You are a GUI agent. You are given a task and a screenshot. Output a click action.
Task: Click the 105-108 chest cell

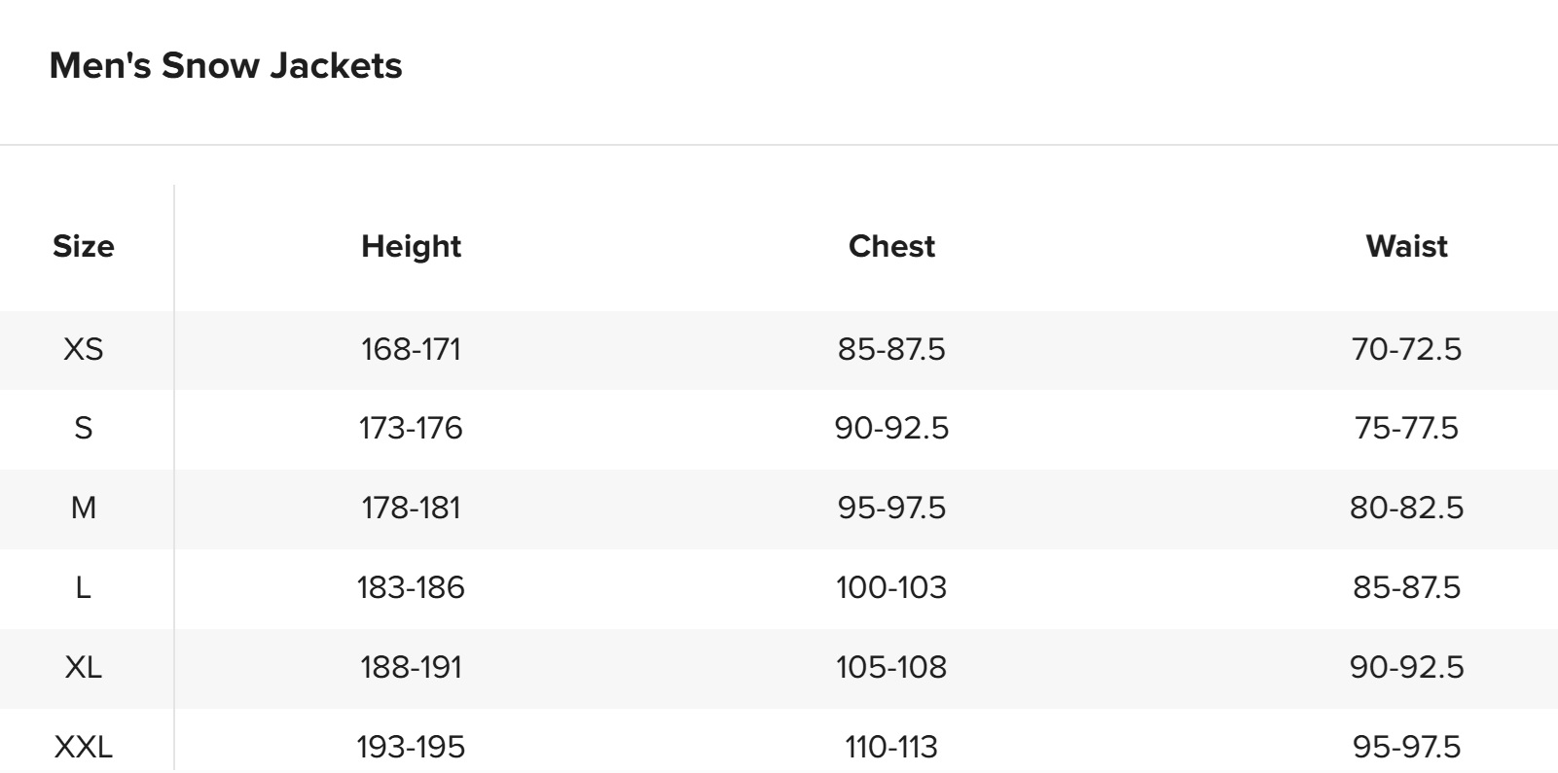pos(891,668)
